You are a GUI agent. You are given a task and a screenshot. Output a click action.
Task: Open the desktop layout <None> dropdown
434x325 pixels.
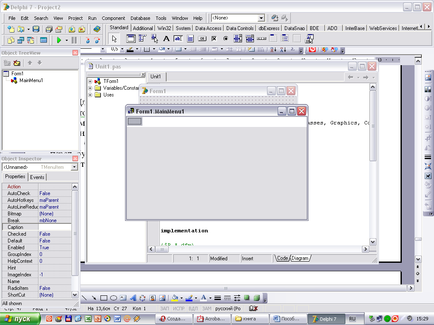(x=261, y=18)
